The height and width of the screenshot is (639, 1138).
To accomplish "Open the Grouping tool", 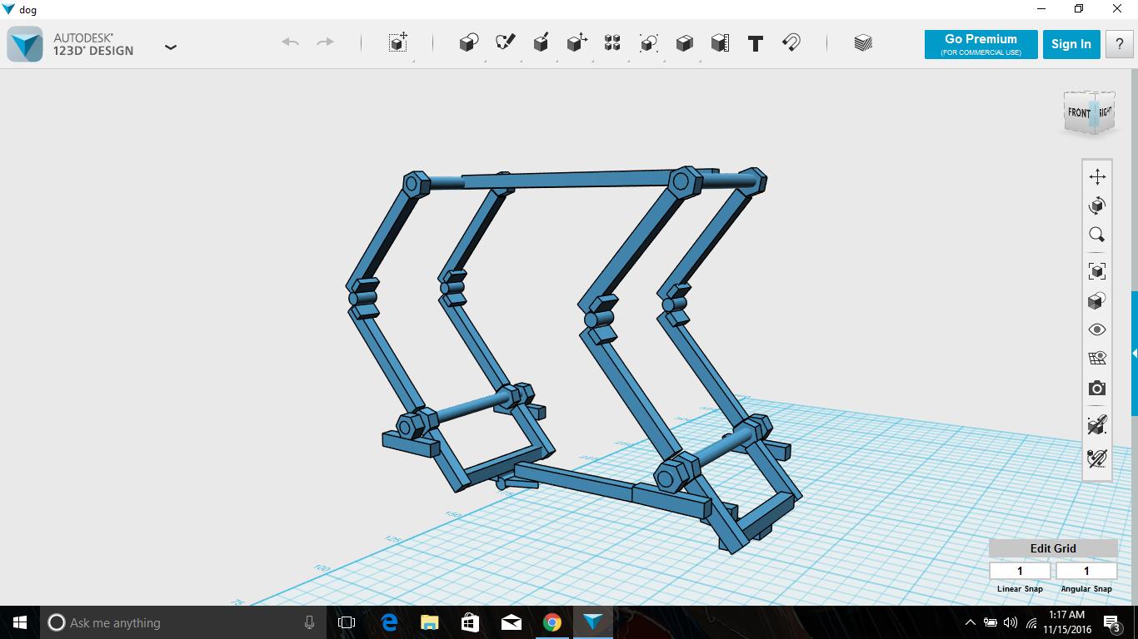I will tap(648, 43).
